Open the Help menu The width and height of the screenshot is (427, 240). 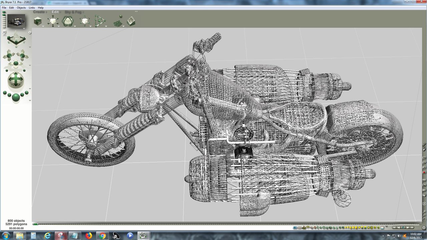[41, 8]
